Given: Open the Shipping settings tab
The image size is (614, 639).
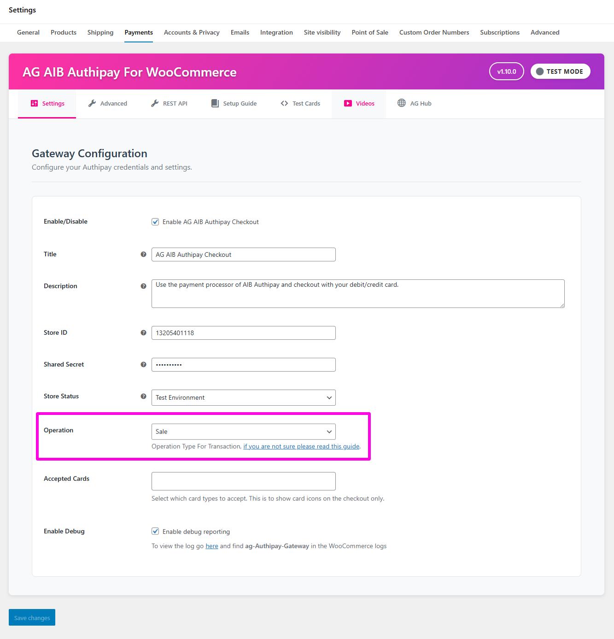Looking at the screenshot, I should [x=100, y=33].
